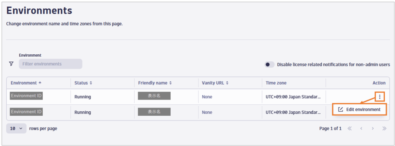Click None vanity URL in second row
This screenshot has width=395, height=146.
point(207,113)
